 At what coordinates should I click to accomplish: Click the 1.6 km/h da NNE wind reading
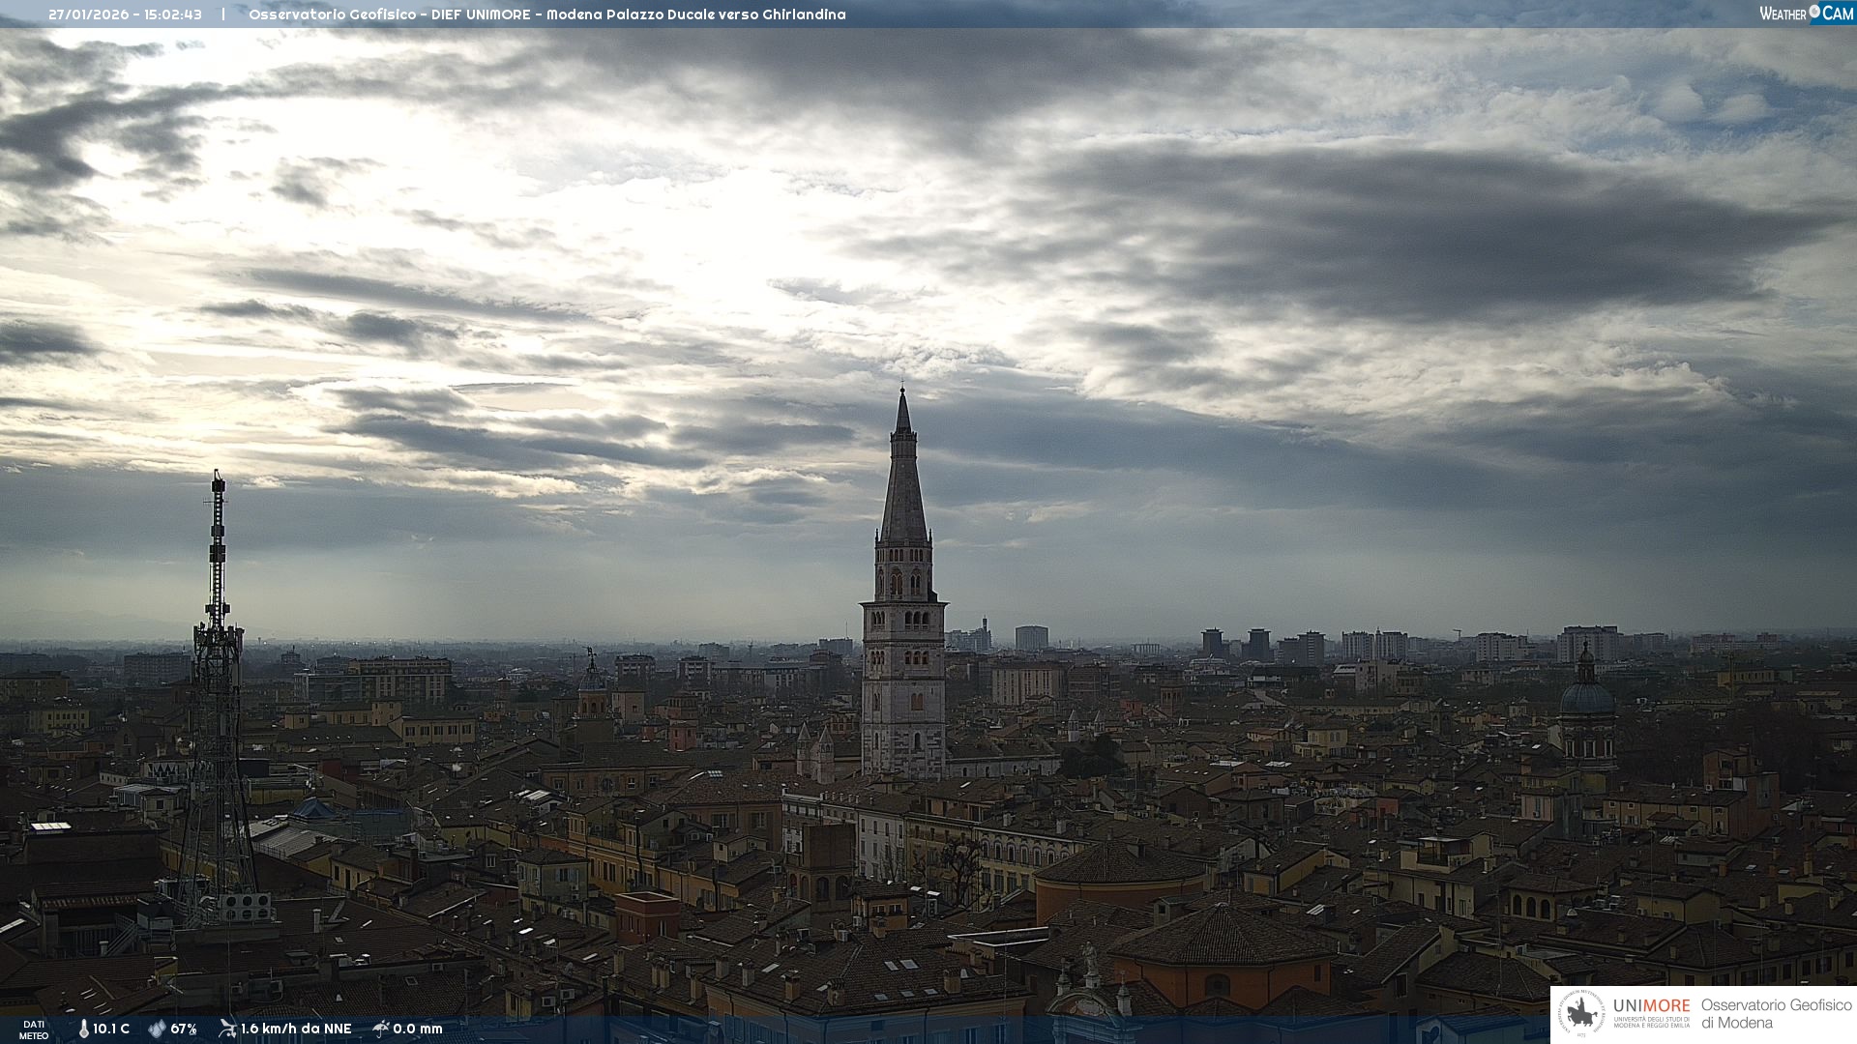[296, 1029]
